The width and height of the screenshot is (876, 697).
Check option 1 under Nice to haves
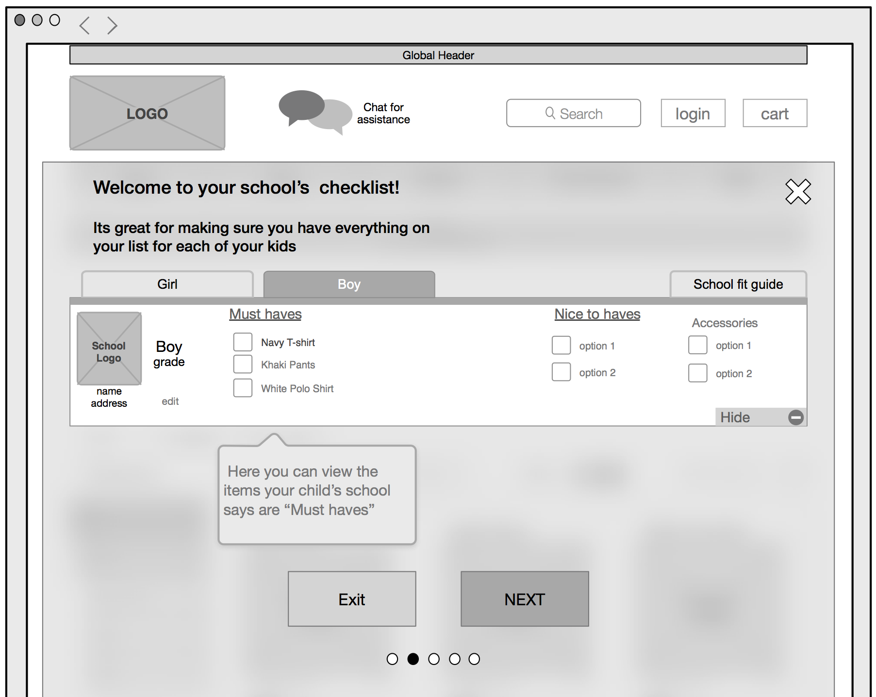(561, 345)
